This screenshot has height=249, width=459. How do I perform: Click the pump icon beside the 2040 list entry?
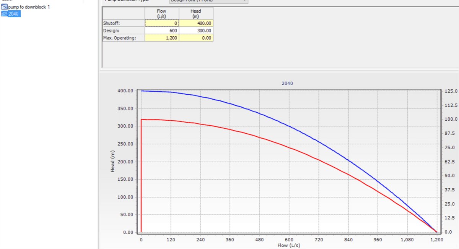click(x=4, y=14)
